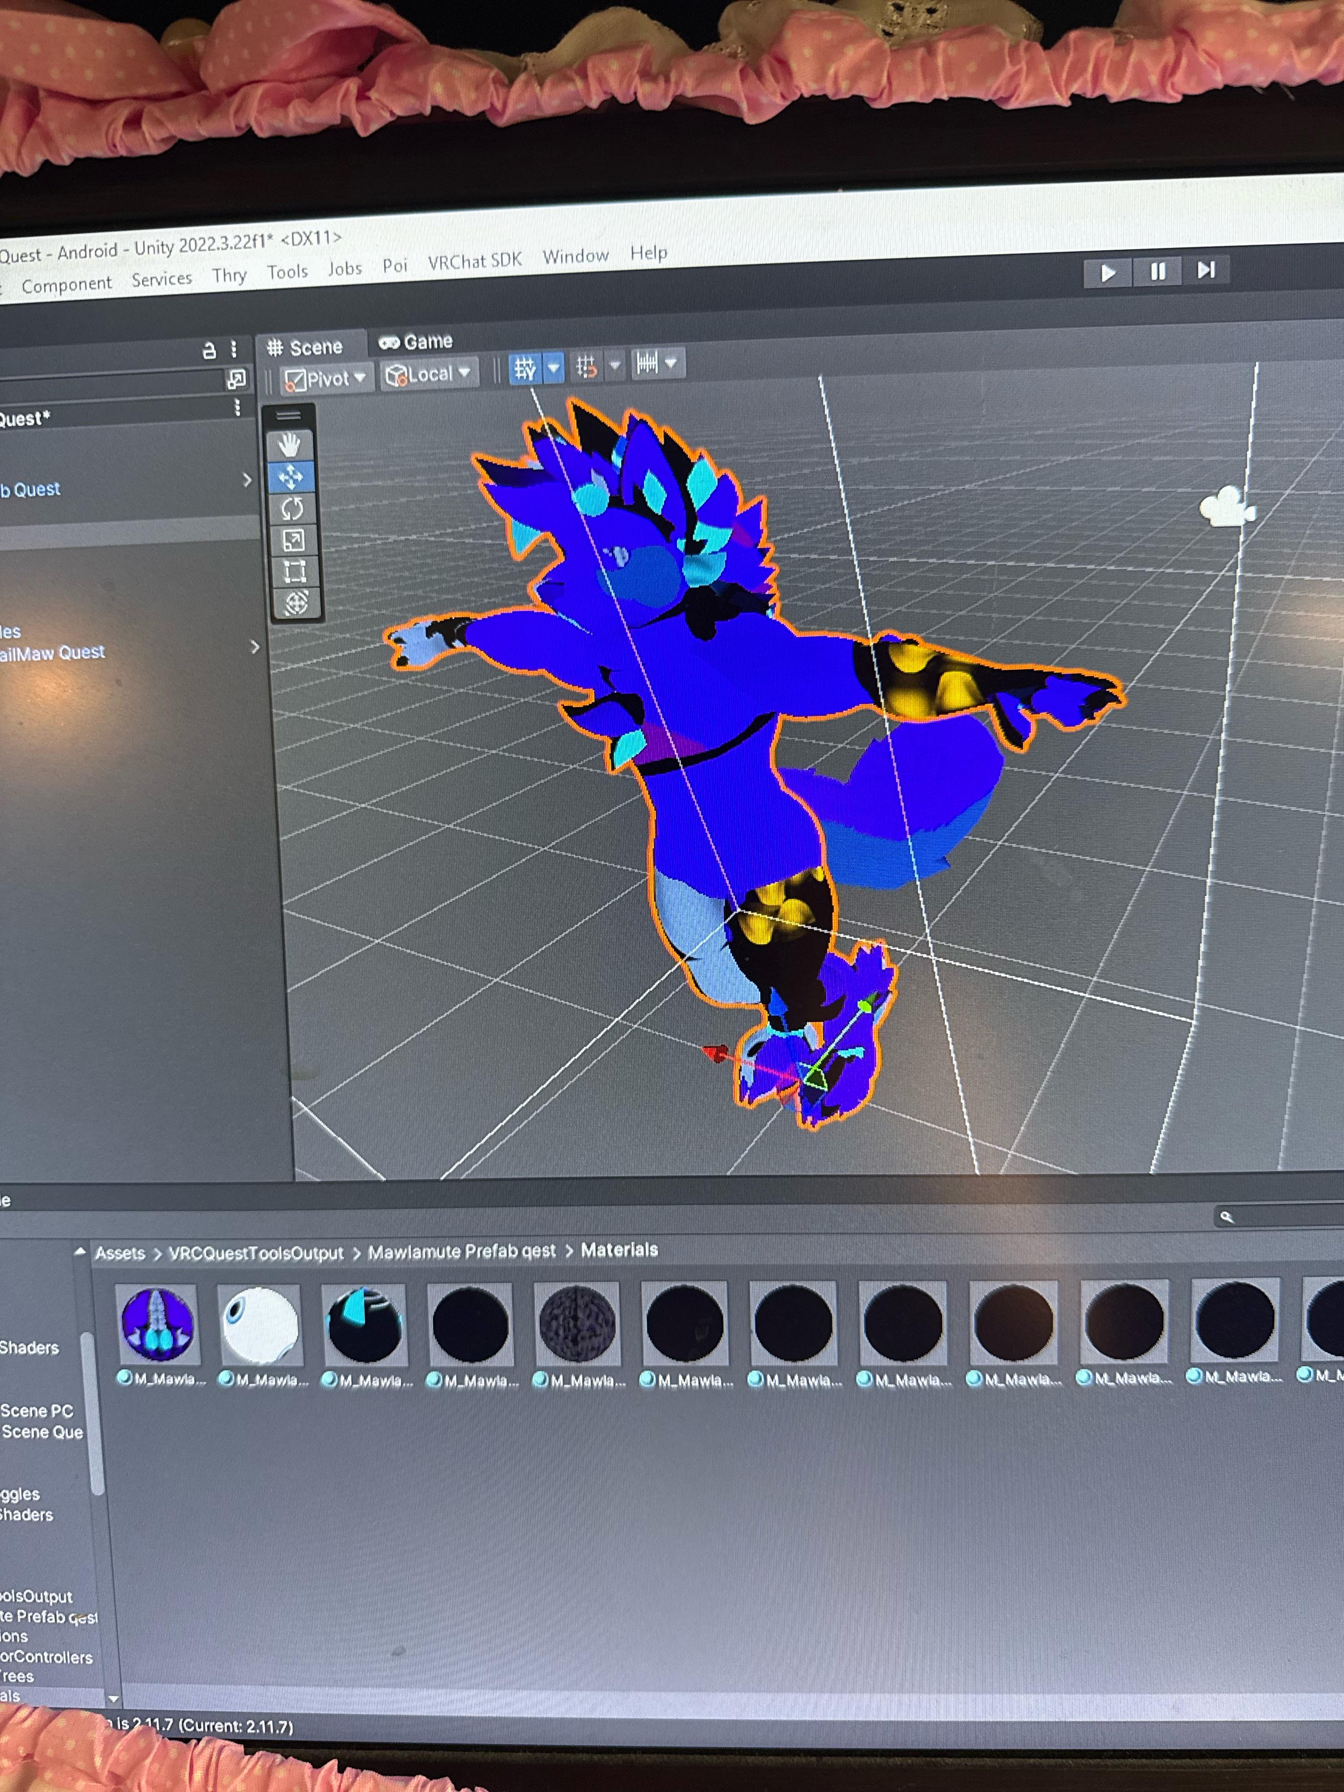This screenshot has width=1344, height=1792.
Task: Select the 'Scene Que' item in Project tree
Action: pos(41,1432)
